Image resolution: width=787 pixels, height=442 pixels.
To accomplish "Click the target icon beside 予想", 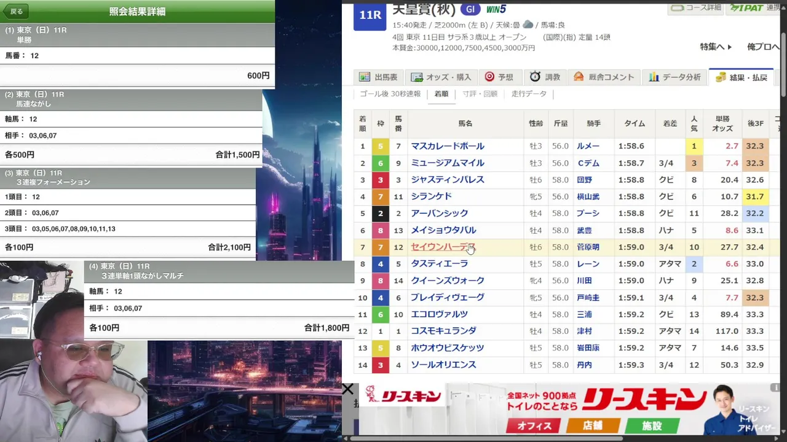I will 489,77.
